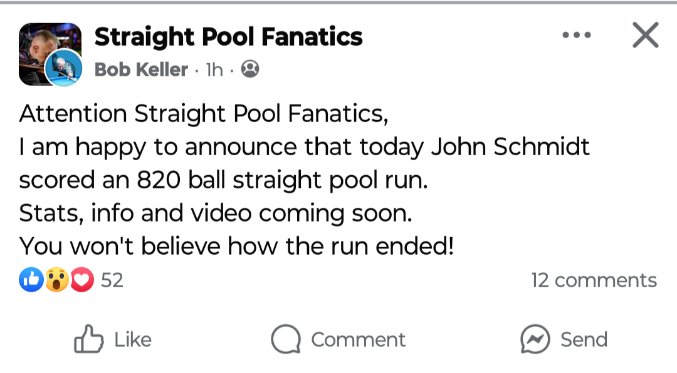This screenshot has width=677, height=373.
Task: Tap the thumbs-up outline Like icon
Action: pos(88,339)
